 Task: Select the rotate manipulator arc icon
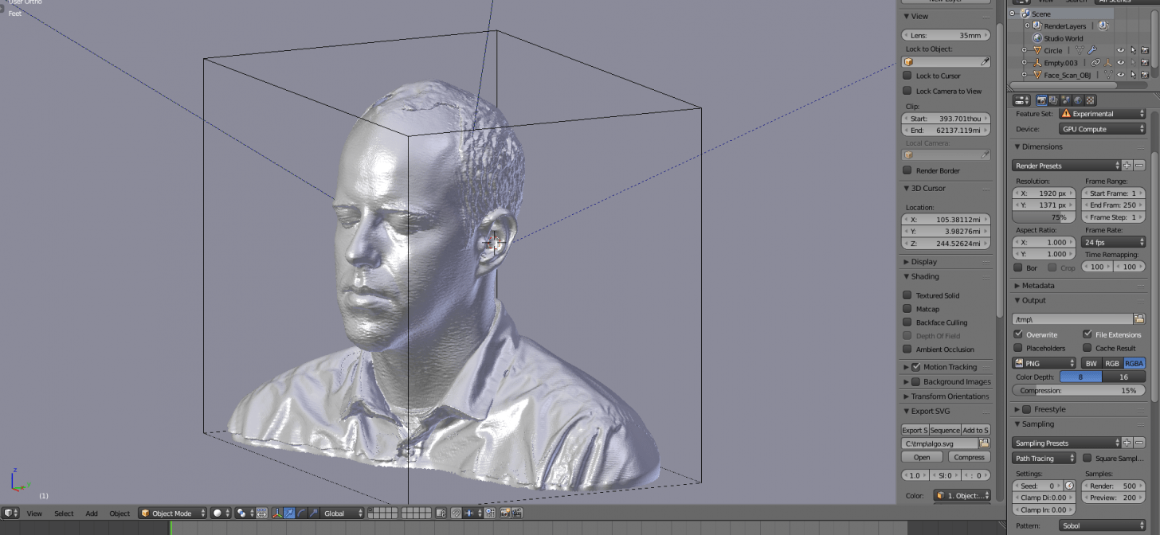[301, 514]
